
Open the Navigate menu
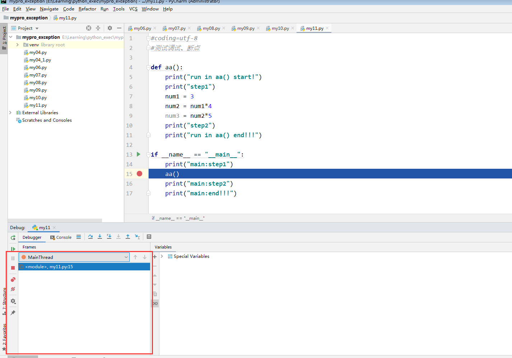tap(49, 9)
